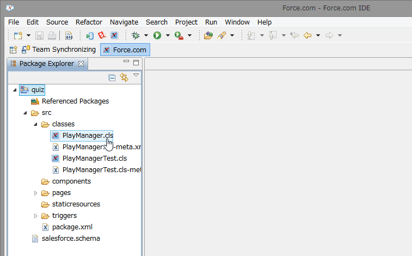
Task: Open the Search menu
Action: coord(157,22)
